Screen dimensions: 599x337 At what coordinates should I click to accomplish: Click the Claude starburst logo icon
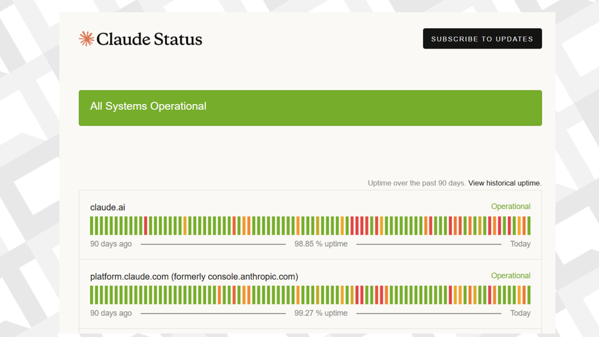click(86, 39)
